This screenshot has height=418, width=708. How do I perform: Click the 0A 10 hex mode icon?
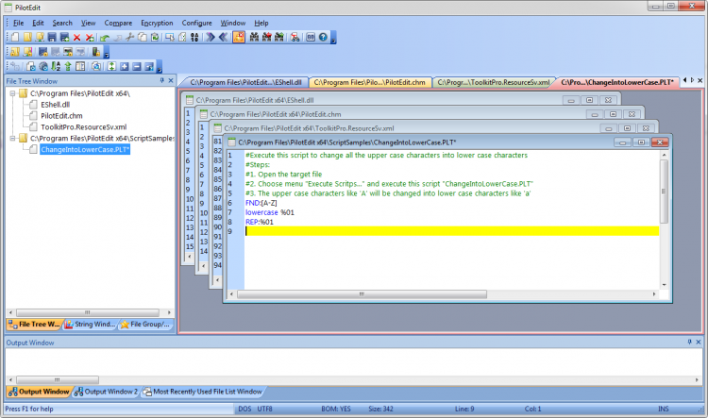coord(194,37)
